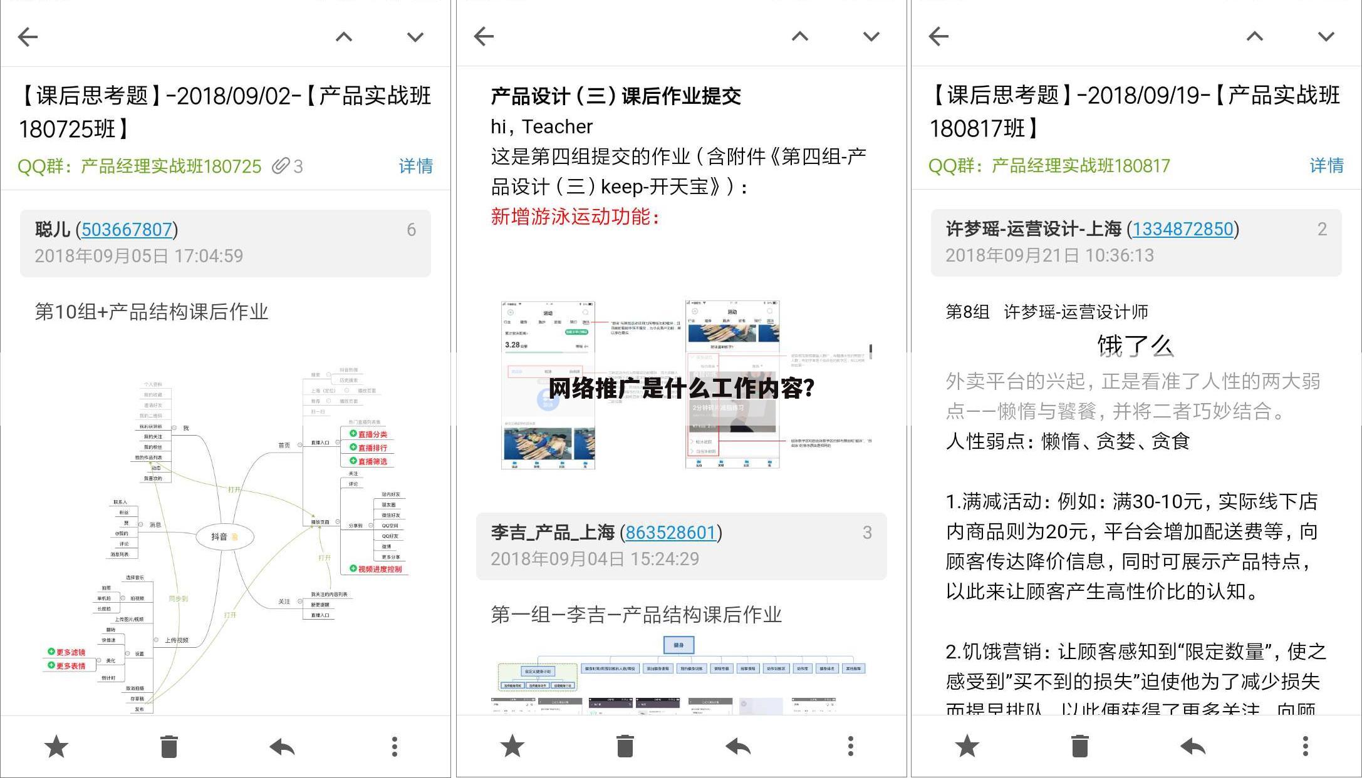Tap the 第一组—李吉—产品结构课后作业 text
Screen dimensions: 1362x778
(x=637, y=615)
